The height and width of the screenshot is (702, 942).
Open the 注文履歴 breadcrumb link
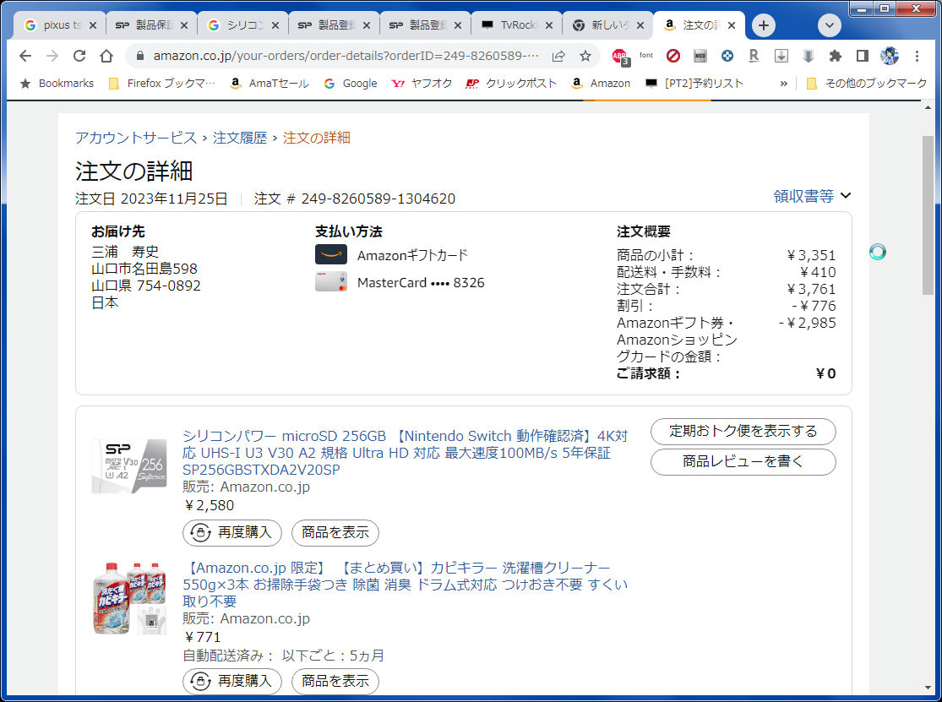[240, 138]
